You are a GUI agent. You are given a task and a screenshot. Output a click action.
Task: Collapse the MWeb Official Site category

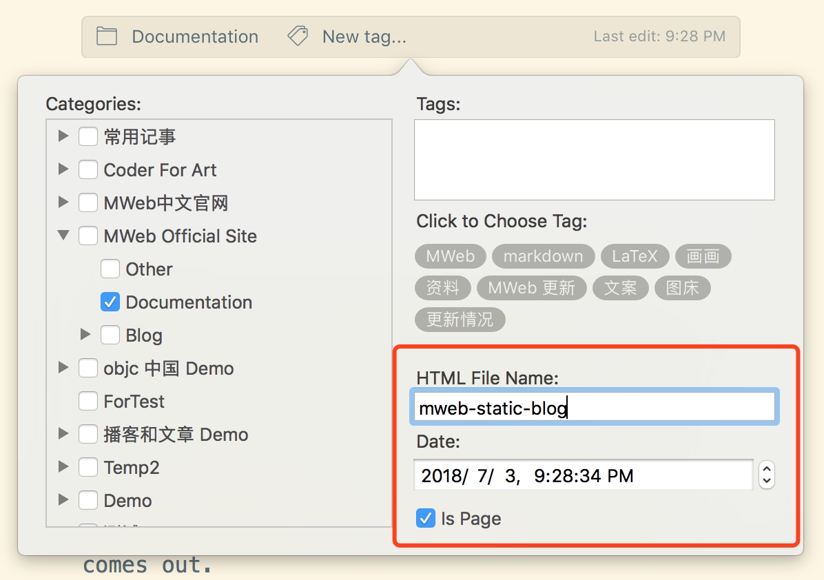[x=63, y=236]
